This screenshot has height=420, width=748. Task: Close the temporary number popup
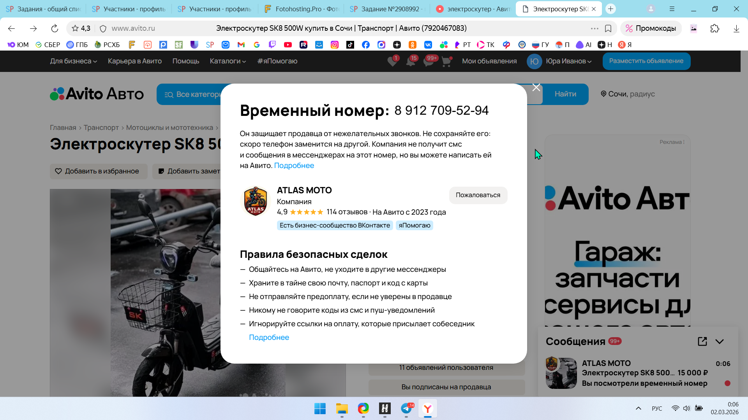536,88
